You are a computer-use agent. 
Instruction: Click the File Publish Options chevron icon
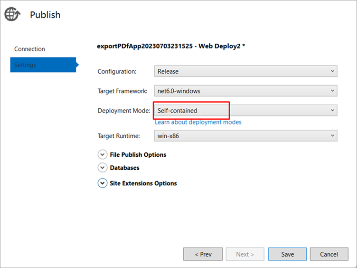tap(102, 154)
